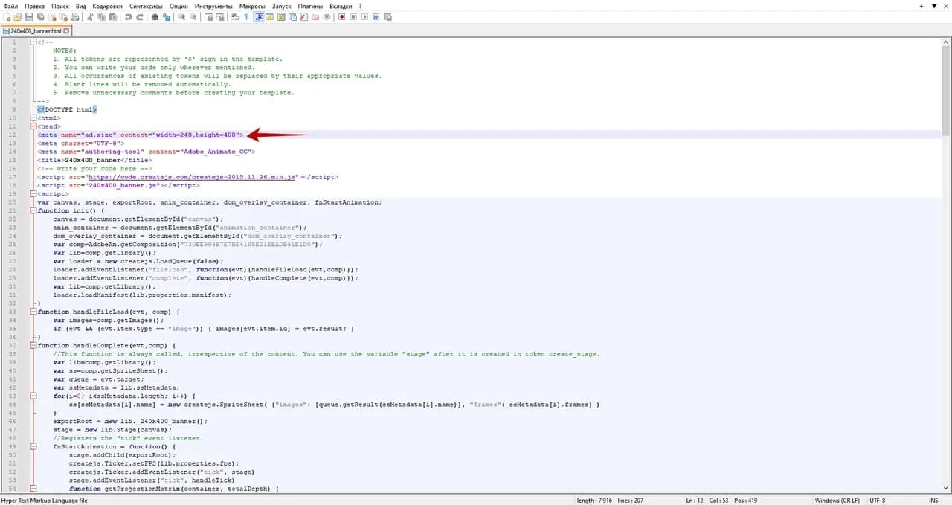Image resolution: width=952 pixels, height=505 pixels.
Task: Collapse the NOTES comment block on line 1
Action: [x=32, y=42]
